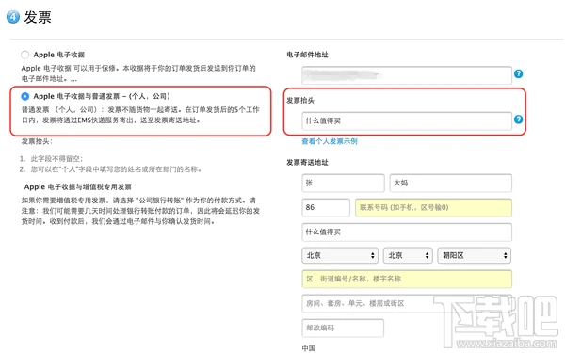Click the company field under phone number
Viewport: 565px width, 353px height.
click(407, 232)
